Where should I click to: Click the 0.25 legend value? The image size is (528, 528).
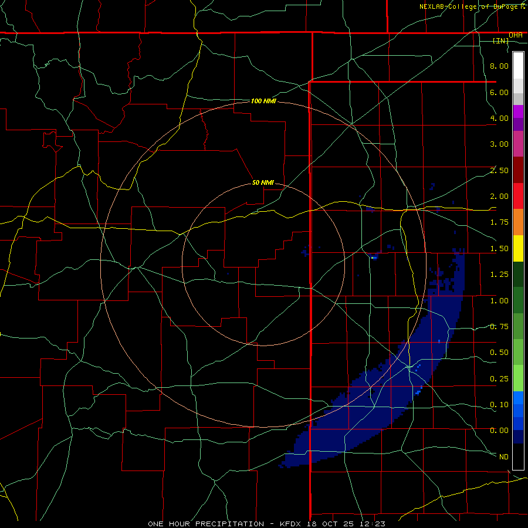point(499,379)
